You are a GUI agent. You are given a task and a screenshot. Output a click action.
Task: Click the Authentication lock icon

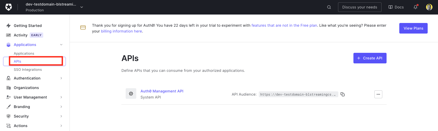tap(8, 78)
